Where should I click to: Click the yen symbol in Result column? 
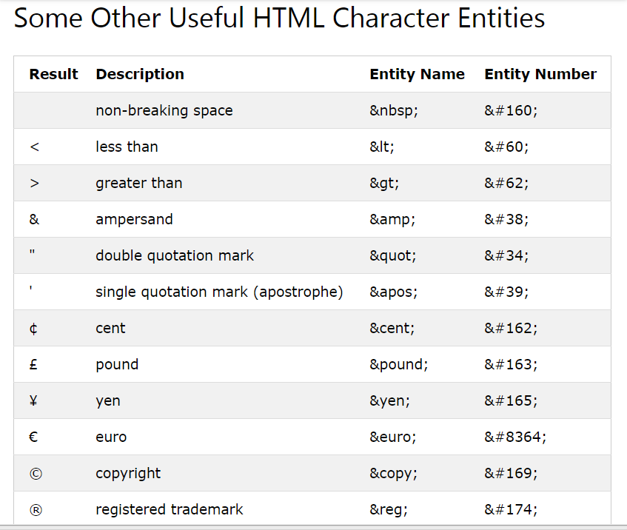coord(34,400)
